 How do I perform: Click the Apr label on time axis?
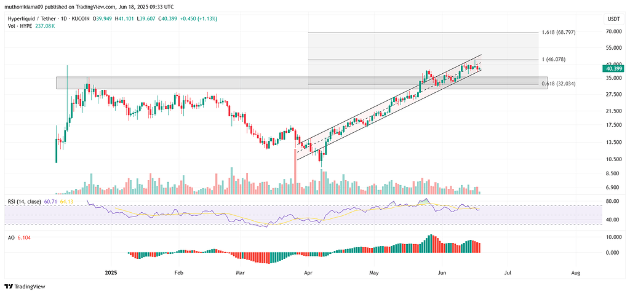coord(308,272)
